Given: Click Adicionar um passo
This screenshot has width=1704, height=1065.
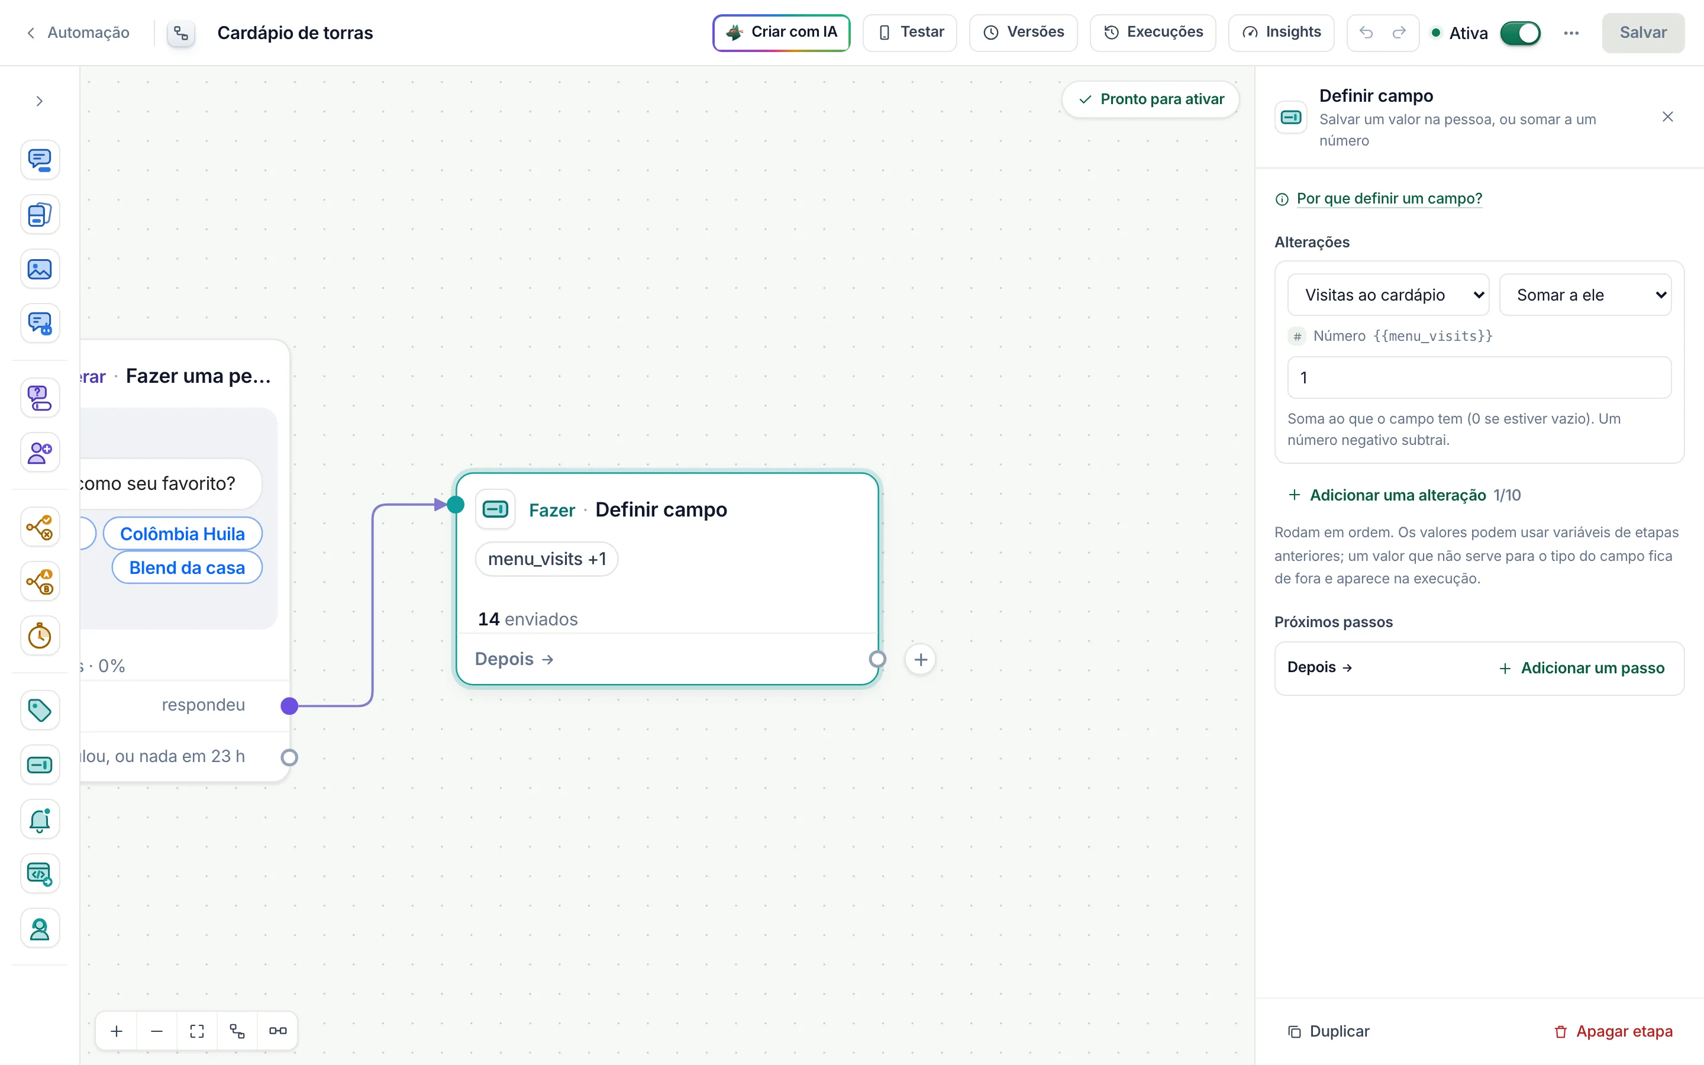Looking at the screenshot, I should point(1582,668).
